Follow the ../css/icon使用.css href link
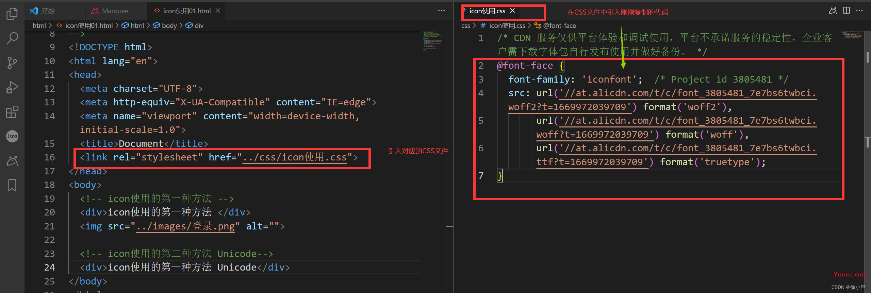Viewport: 871px width, 293px height. [x=295, y=157]
